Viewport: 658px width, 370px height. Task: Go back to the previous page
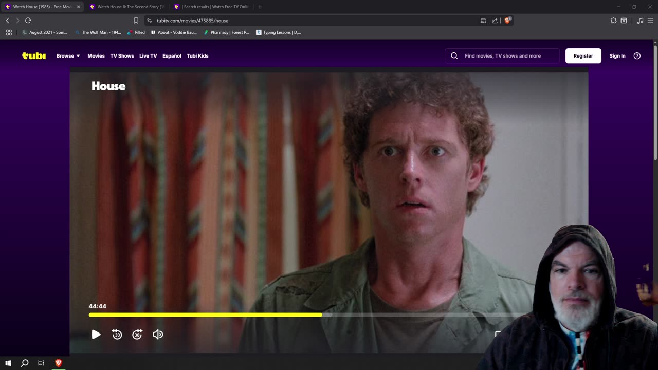[x=7, y=21]
